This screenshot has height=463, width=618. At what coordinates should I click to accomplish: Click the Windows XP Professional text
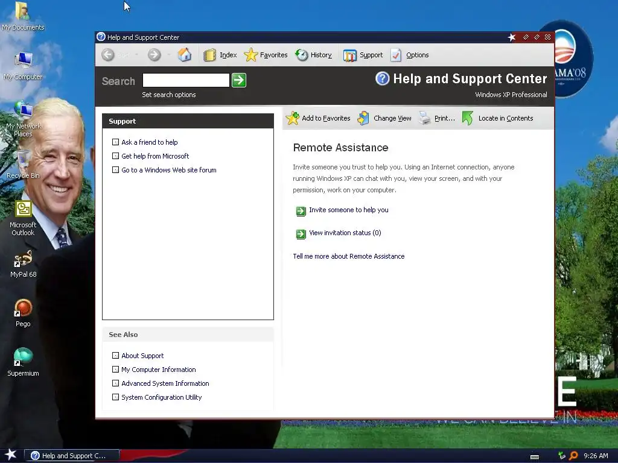(x=511, y=95)
